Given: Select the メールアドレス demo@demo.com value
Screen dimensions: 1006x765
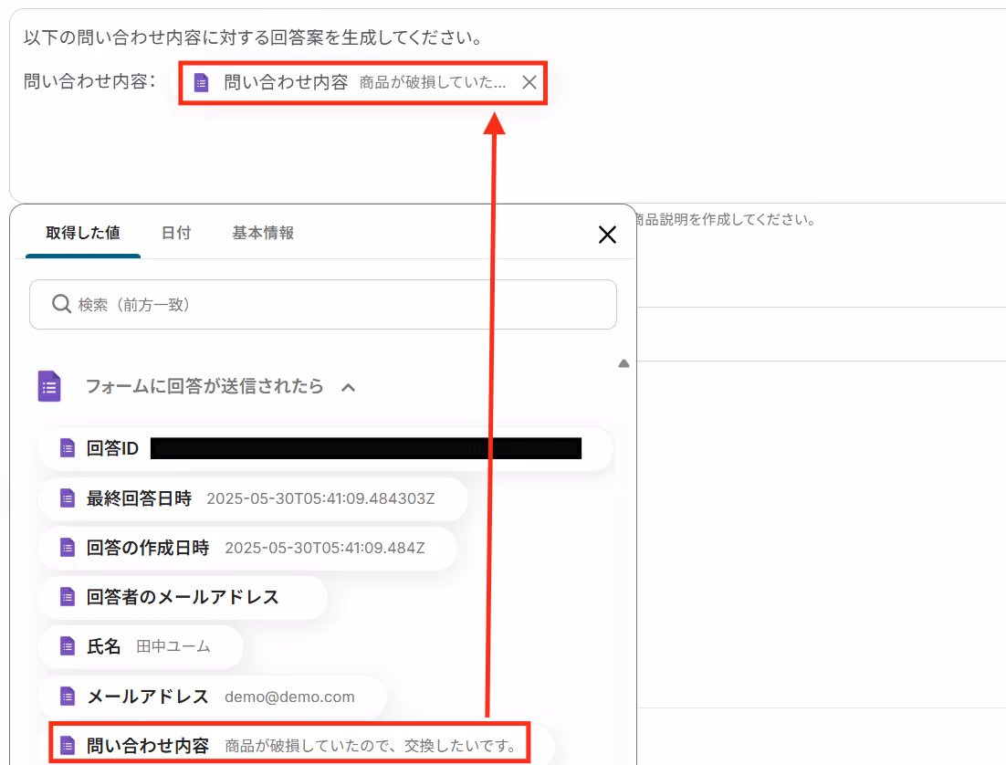Looking at the screenshot, I should [x=213, y=697].
